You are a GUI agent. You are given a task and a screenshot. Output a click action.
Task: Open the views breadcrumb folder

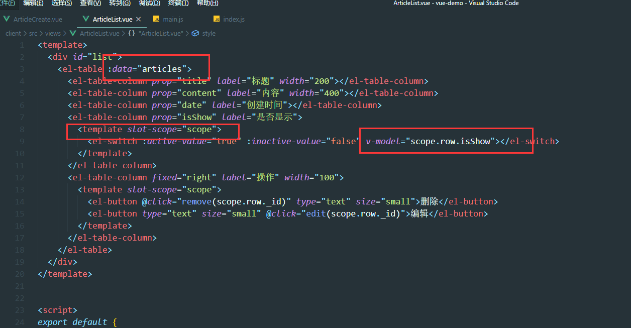pyautogui.click(x=53, y=33)
